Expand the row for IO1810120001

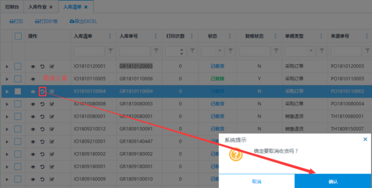(7, 67)
